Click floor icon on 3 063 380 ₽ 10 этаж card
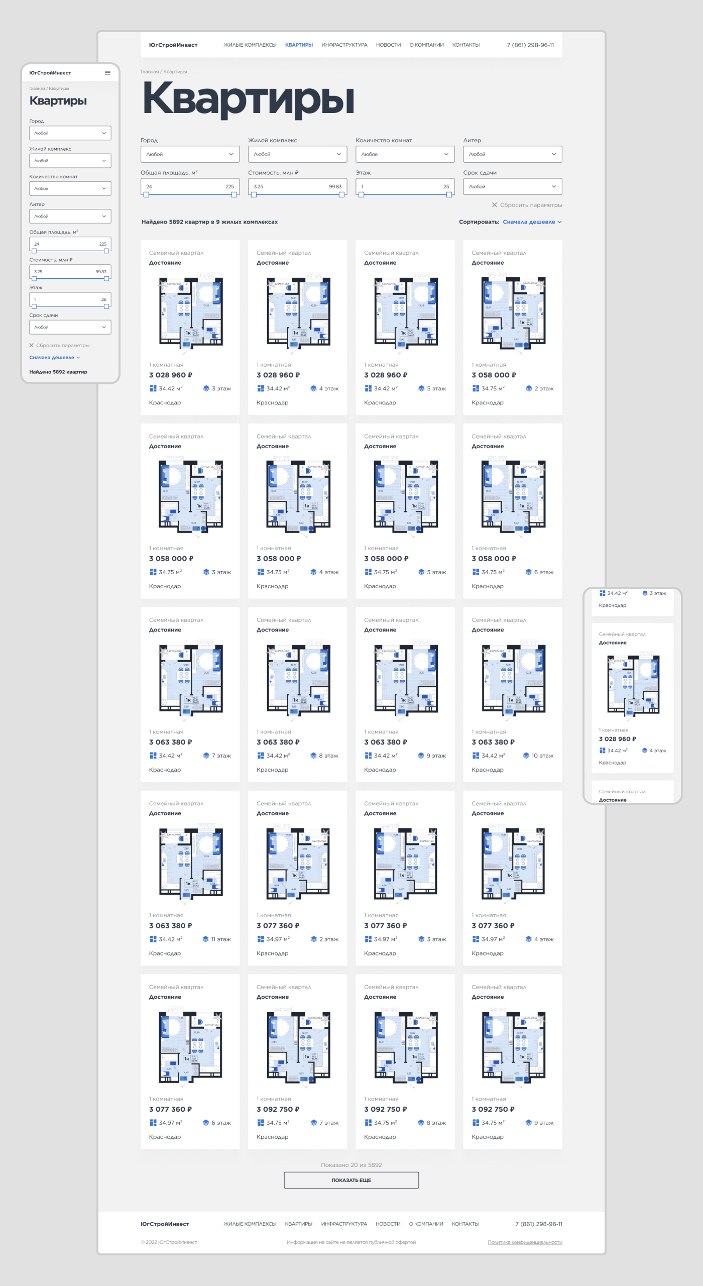Viewport: 703px width, 1286px height. [526, 756]
